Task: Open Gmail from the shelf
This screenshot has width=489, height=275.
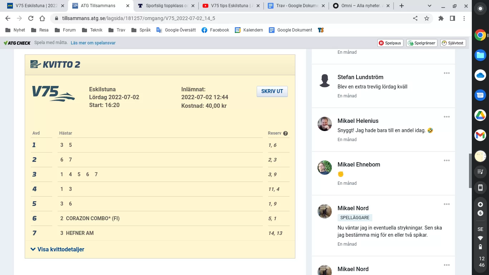Action: [x=480, y=135]
